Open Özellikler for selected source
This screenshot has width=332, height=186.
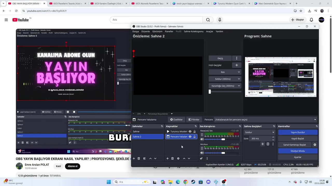pos(176,120)
